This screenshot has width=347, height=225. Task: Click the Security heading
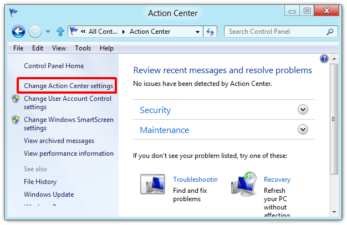[x=155, y=110]
